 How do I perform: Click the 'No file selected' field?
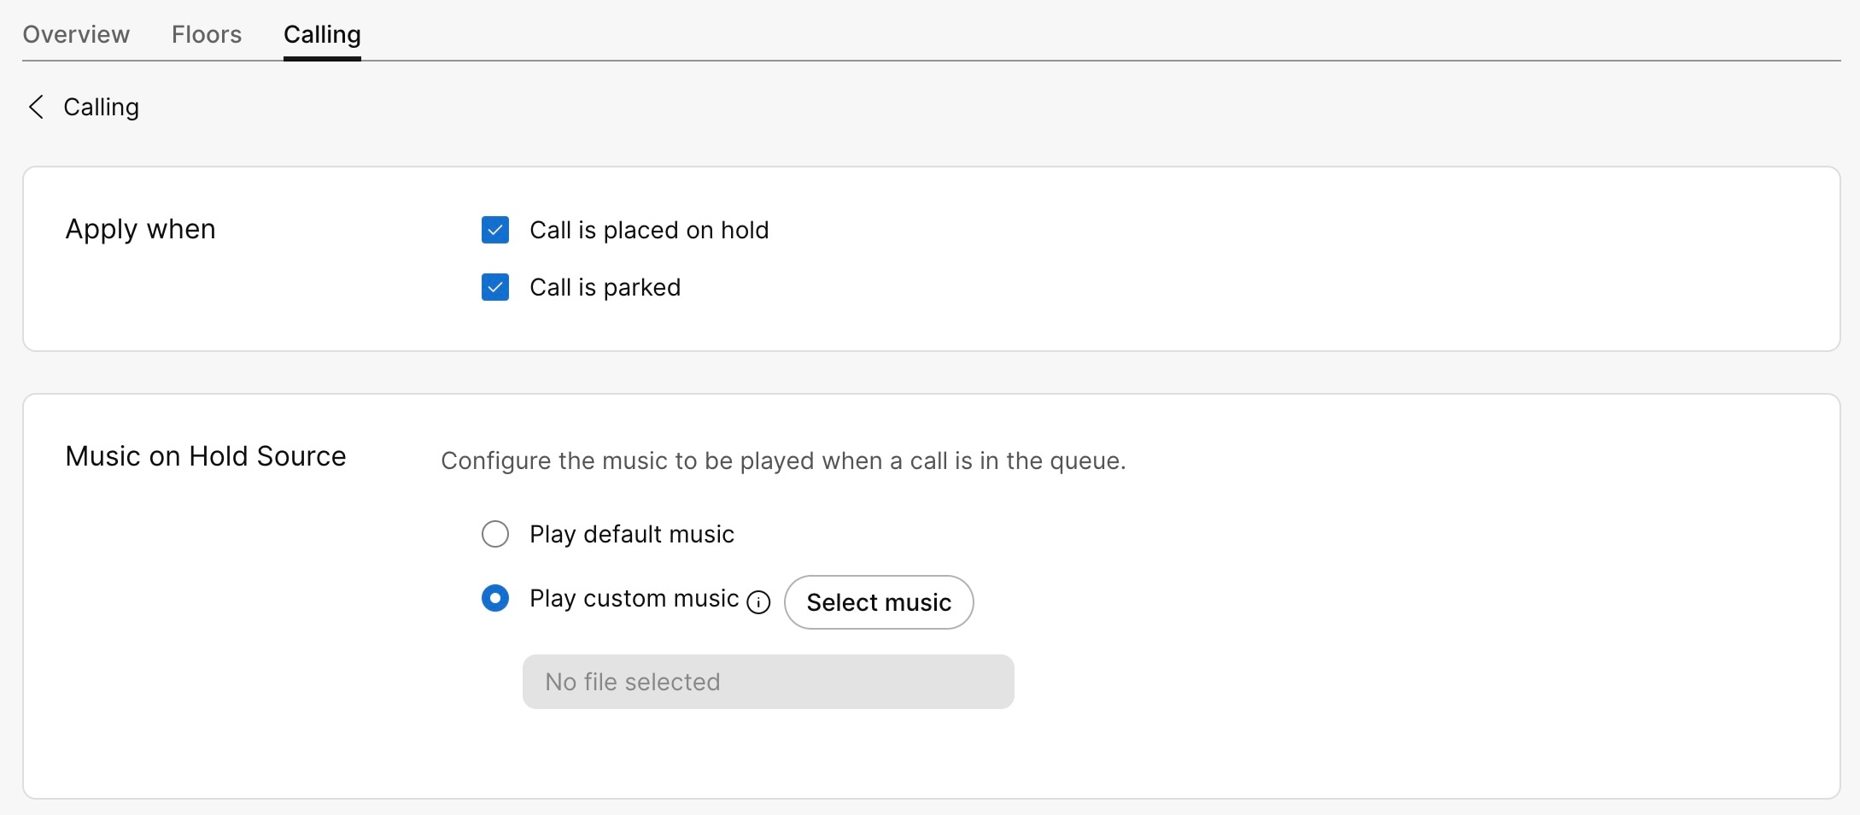coord(768,682)
